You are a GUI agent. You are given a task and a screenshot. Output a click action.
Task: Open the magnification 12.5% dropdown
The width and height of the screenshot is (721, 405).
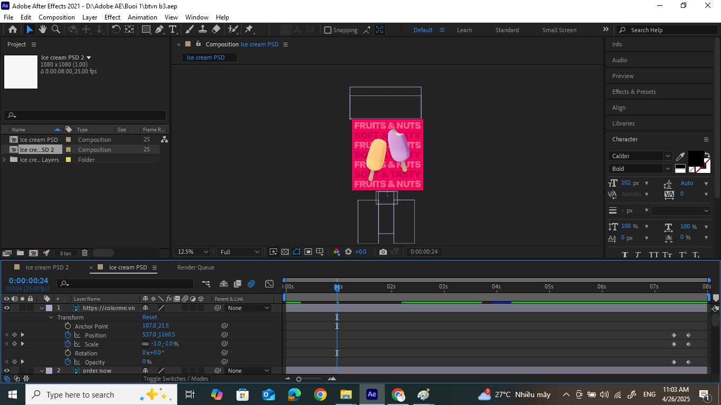tap(193, 252)
